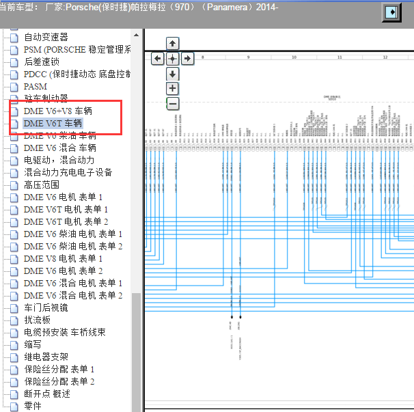Viewport: 414px width, 412px height.
Task: Open the 零件 entry
Action: 33,406
